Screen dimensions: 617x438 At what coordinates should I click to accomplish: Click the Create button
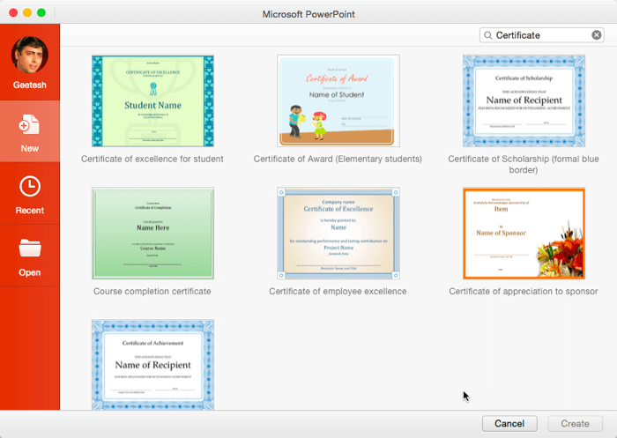pos(575,423)
